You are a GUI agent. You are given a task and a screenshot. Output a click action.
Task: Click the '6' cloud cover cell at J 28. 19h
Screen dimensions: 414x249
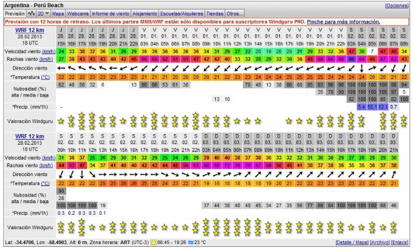103,85
